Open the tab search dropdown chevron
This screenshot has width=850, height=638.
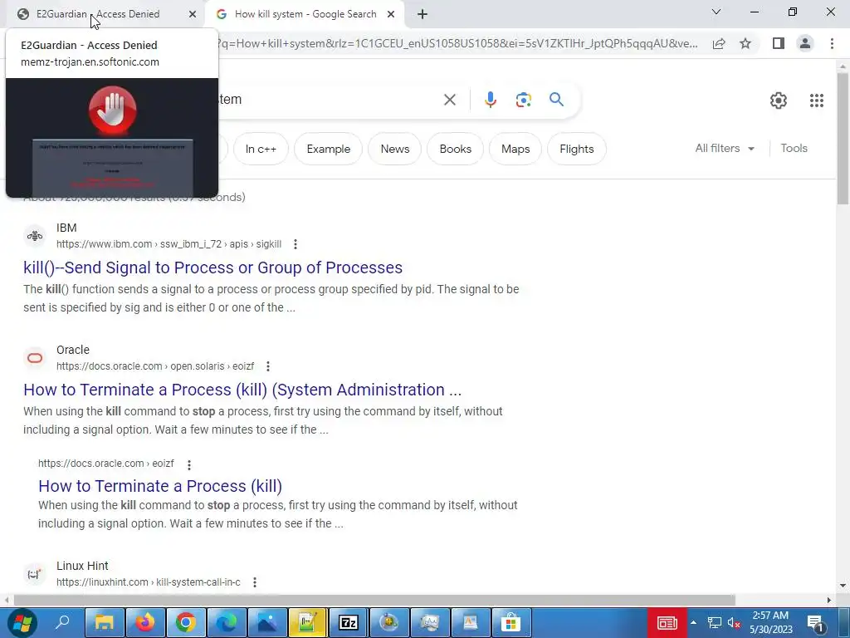click(x=716, y=12)
